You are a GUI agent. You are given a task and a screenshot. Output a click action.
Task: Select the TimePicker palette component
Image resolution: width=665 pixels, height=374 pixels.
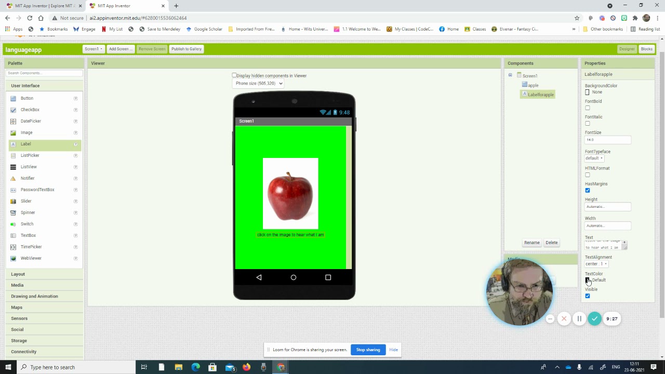pos(31,247)
